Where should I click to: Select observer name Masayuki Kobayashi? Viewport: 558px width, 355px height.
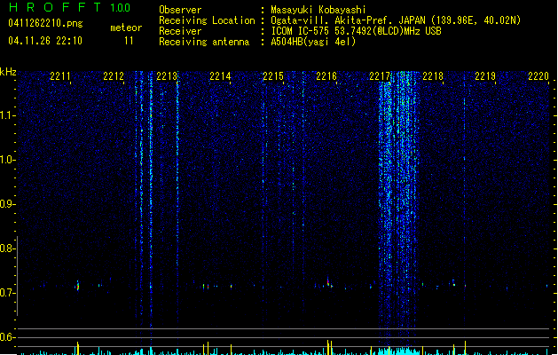318,10
